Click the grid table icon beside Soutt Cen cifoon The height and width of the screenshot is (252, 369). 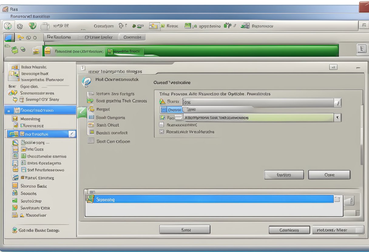(91, 141)
